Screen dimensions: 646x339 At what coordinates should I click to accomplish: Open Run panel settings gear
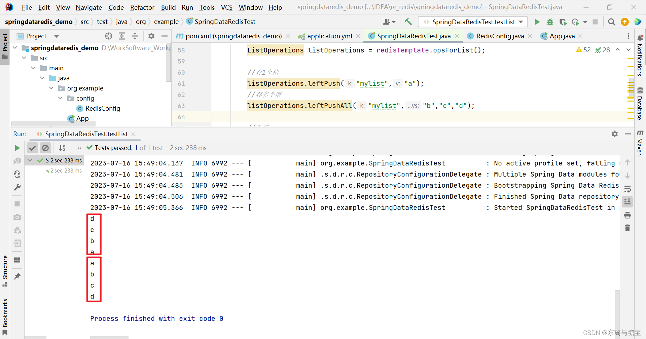[615, 134]
